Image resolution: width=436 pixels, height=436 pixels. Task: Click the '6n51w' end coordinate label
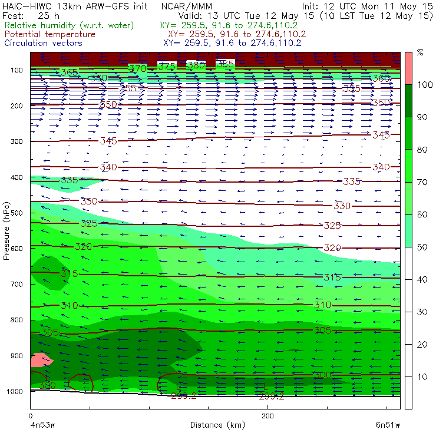point(388,425)
